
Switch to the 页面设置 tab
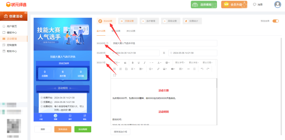(x=128, y=21)
